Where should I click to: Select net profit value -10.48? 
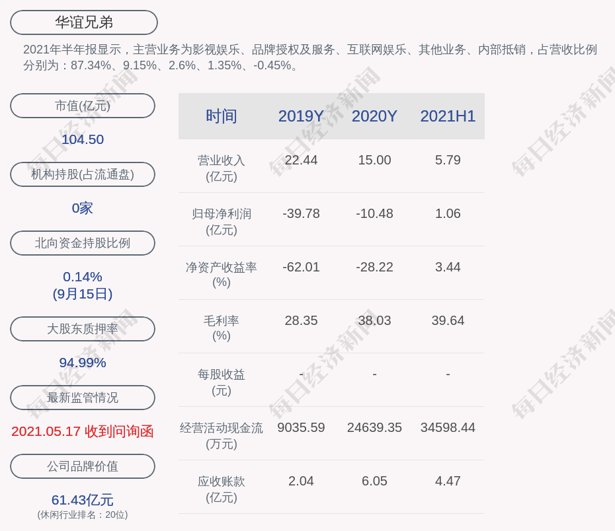pyautogui.click(x=374, y=213)
